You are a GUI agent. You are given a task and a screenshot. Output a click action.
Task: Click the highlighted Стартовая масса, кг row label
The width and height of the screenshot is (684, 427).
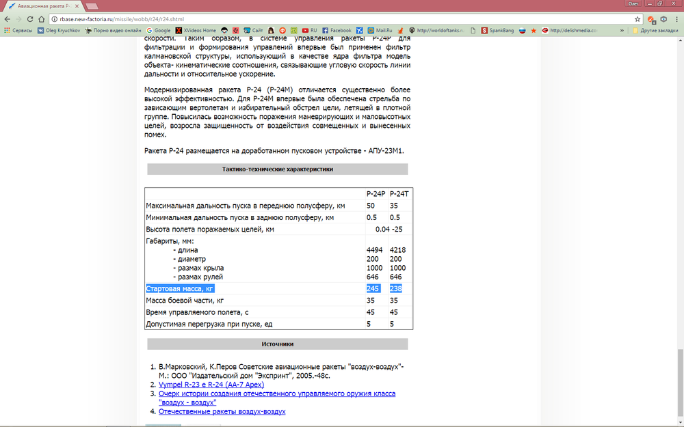pos(180,288)
